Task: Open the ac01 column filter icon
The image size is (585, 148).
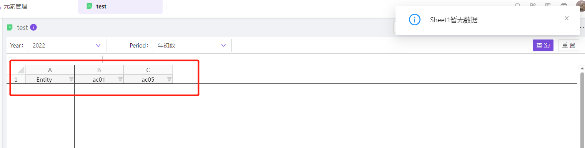Action: 120,79
